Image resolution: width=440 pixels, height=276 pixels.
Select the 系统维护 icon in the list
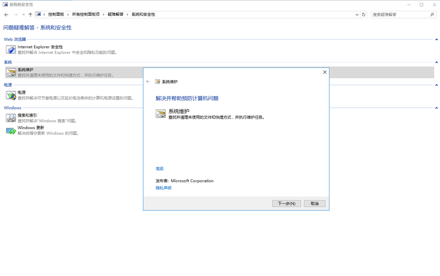[x=11, y=72]
